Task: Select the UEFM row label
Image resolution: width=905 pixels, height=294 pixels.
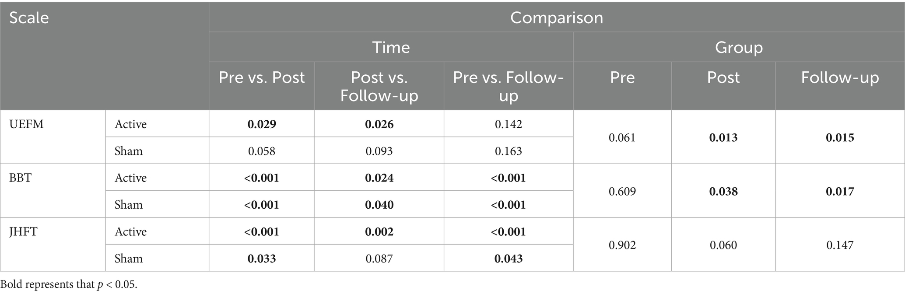Action: (x=26, y=124)
